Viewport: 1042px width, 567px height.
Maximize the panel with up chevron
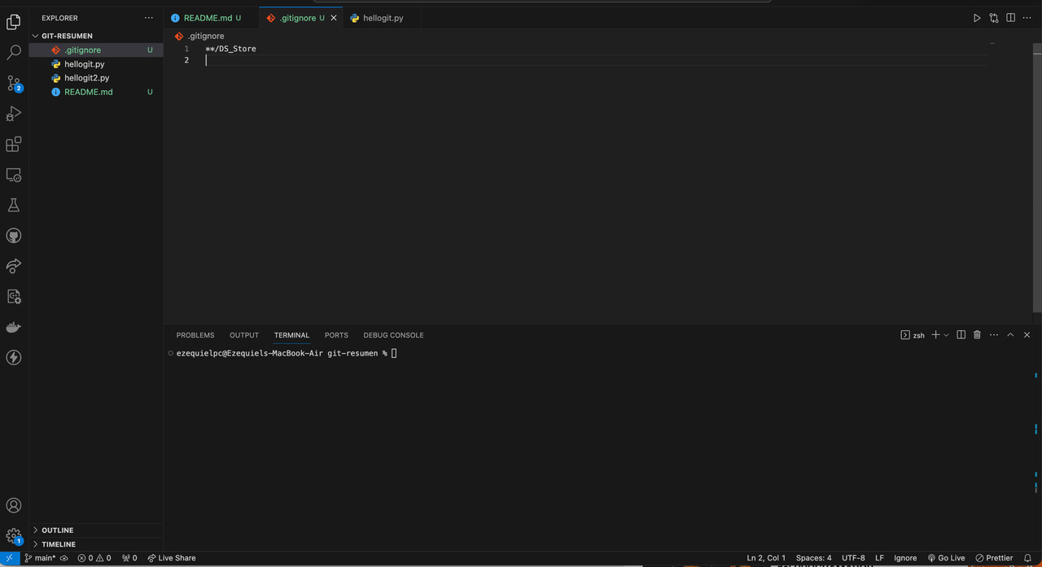point(1010,335)
